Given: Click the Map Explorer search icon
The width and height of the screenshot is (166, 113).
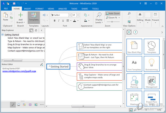Looking at the screenshot, I should tap(31, 31).
